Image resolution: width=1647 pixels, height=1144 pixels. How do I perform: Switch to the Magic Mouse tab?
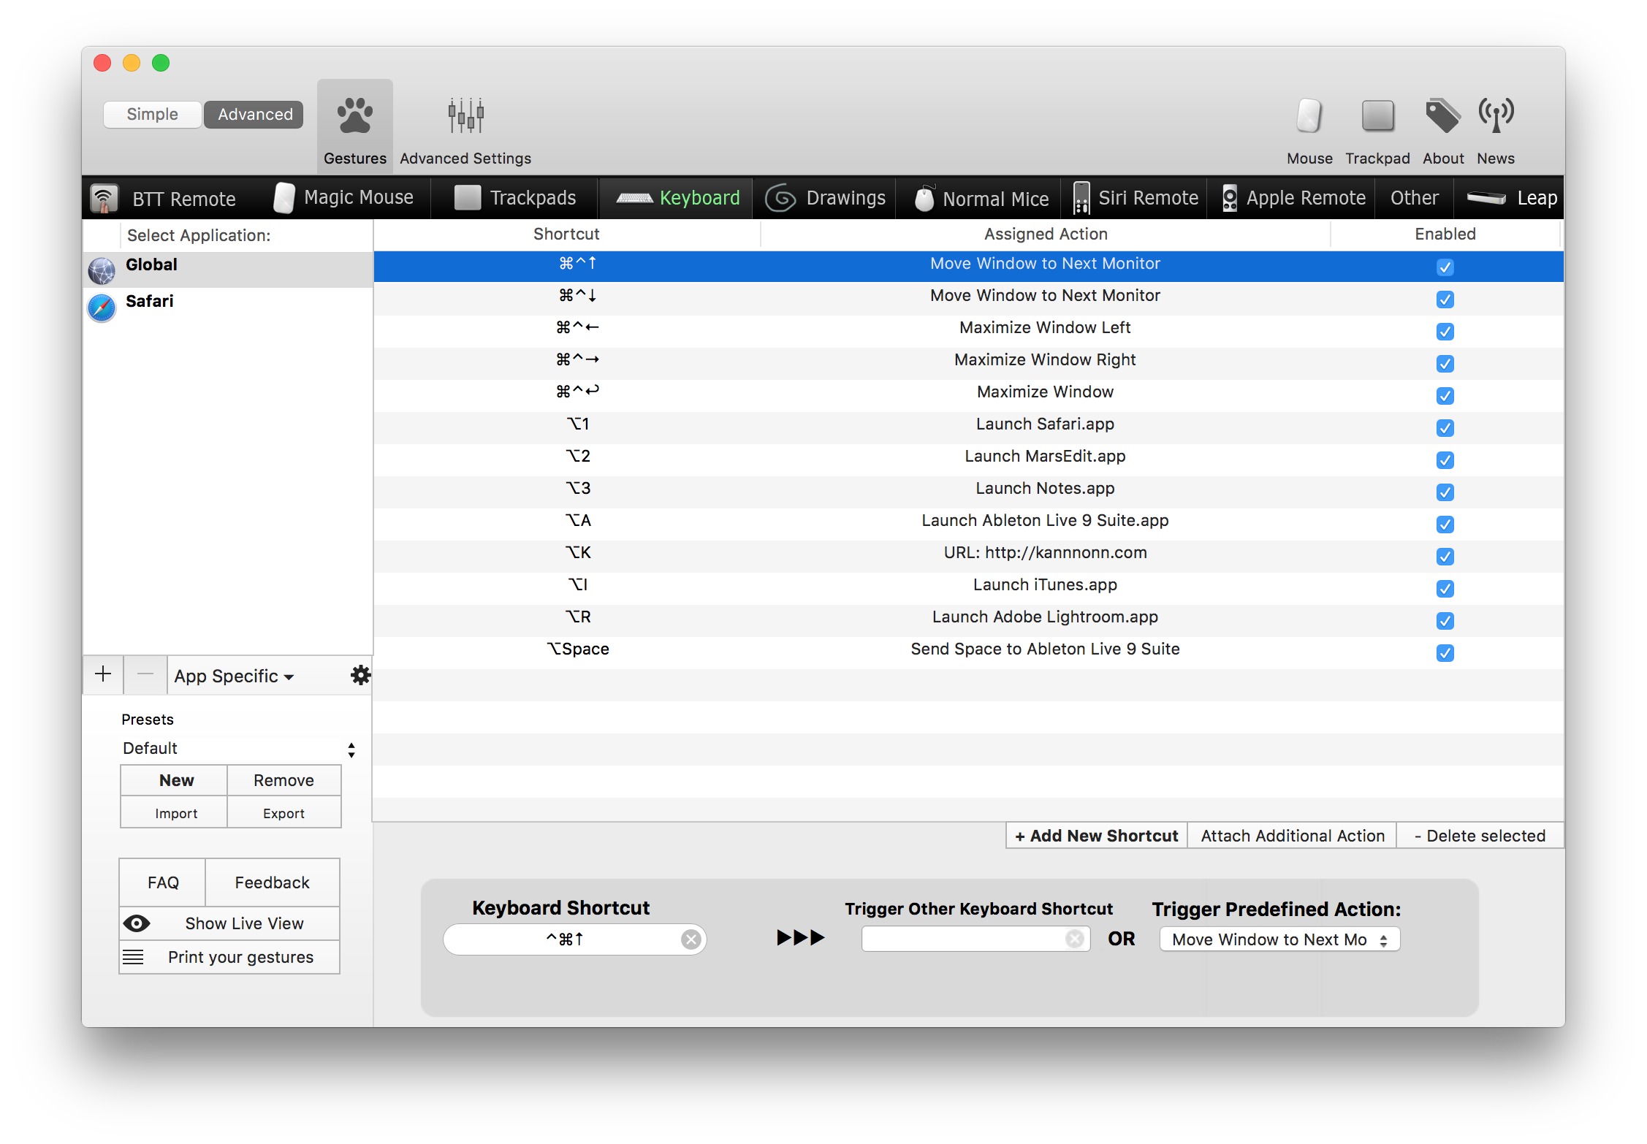click(x=344, y=197)
